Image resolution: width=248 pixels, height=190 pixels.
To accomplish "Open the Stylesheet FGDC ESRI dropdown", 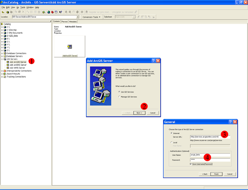I will tap(134, 17).
